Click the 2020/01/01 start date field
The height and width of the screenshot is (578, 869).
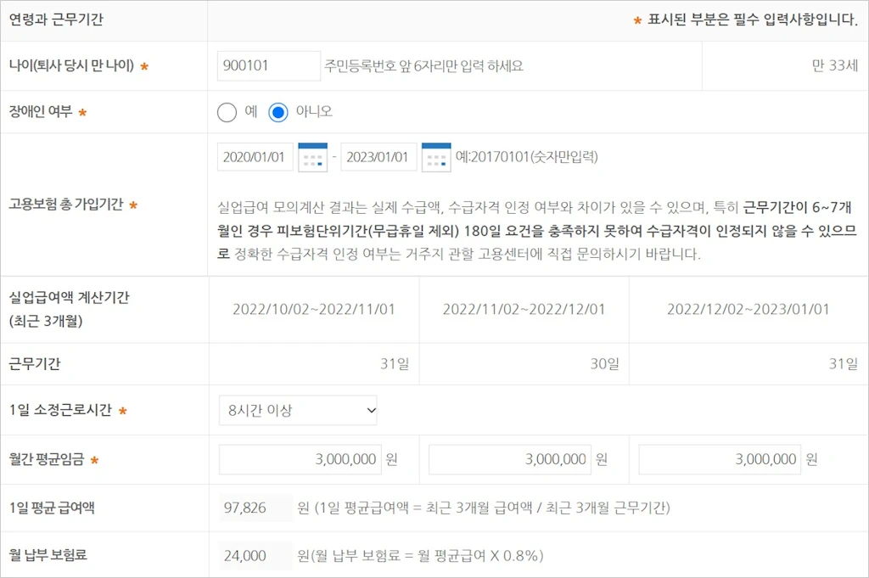pos(255,157)
